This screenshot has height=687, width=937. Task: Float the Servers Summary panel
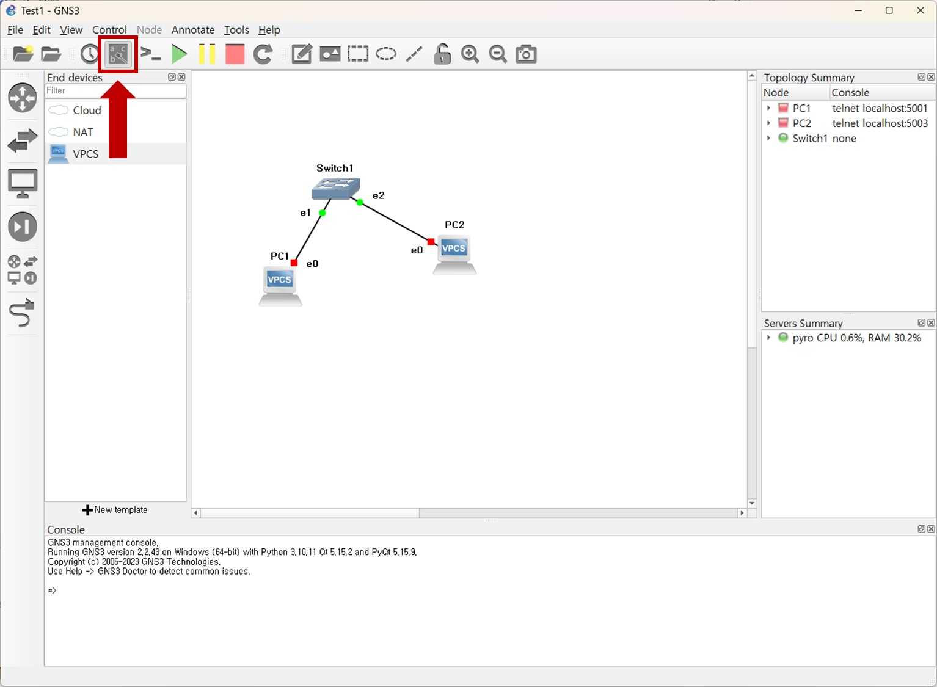pos(921,322)
